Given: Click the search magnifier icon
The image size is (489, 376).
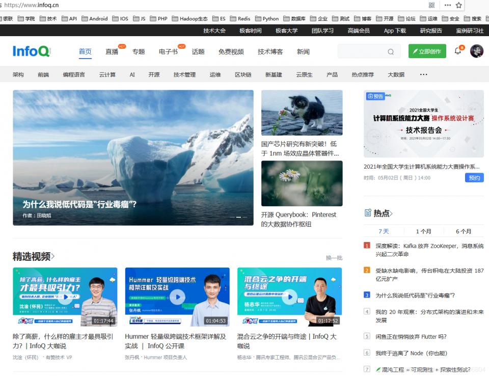Looking at the screenshot, I should pos(390,51).
